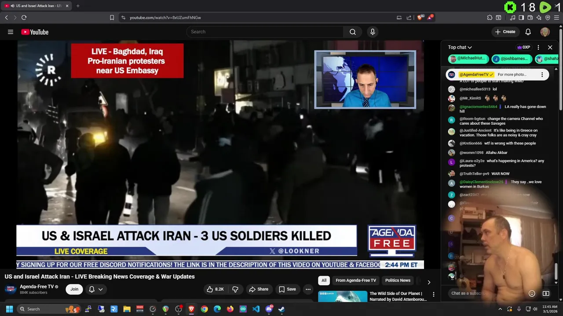Close the live chat panel
This screenshot has width=563, height=316.
point(550,47)
